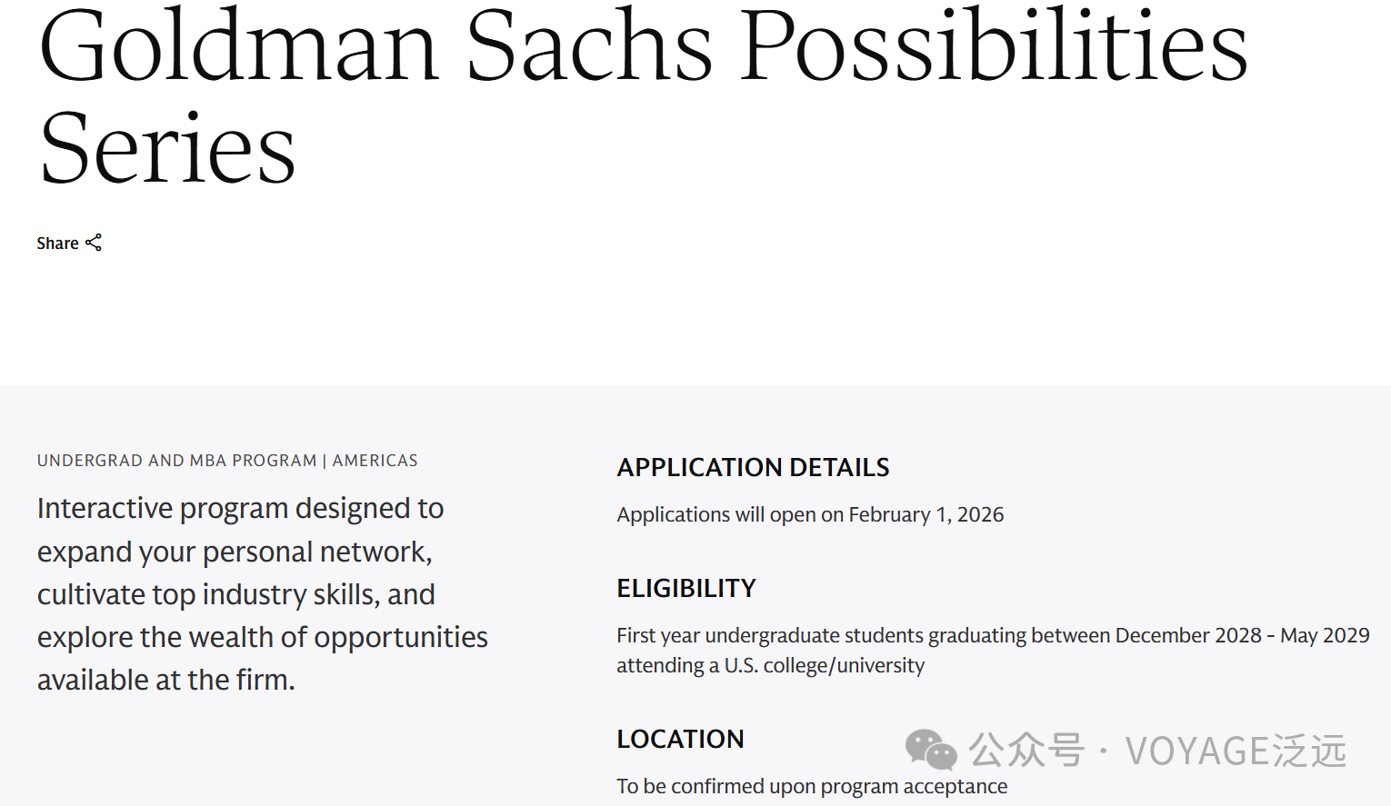Click the explore the wealth of opportunities line

[262, 637]
